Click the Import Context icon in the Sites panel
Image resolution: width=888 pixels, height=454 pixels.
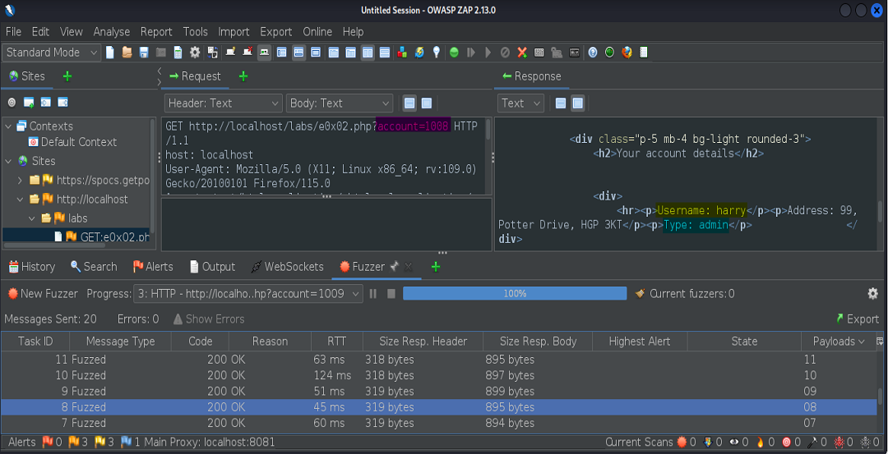click(45, 103)
